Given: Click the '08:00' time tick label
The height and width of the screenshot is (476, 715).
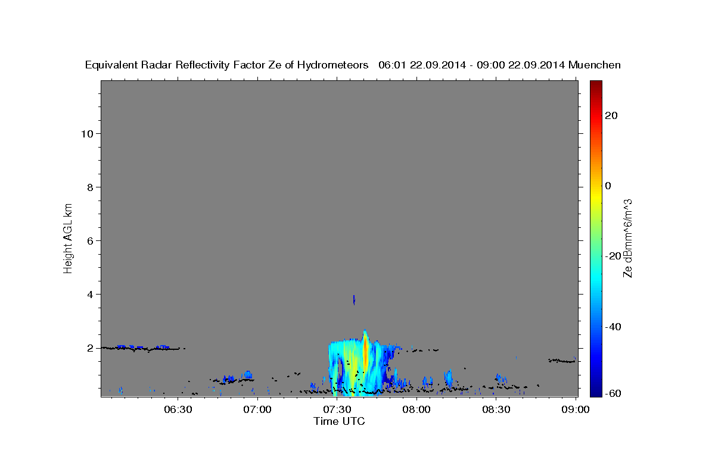Looking at the screenshot, I should (x=416, y=409).
